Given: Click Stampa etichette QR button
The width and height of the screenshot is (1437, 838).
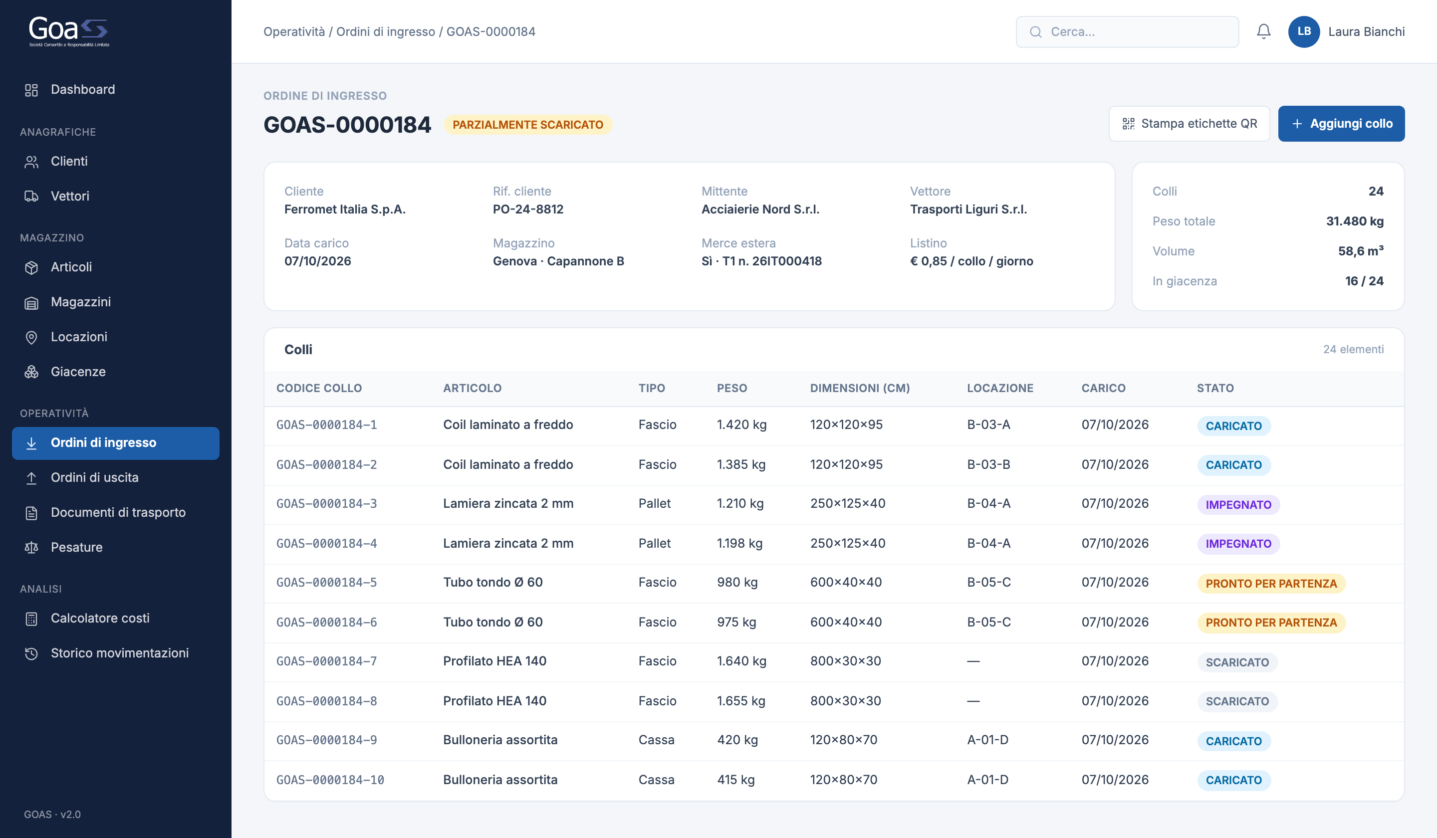Looking at the screenshot, I should tap(1189, 124).
